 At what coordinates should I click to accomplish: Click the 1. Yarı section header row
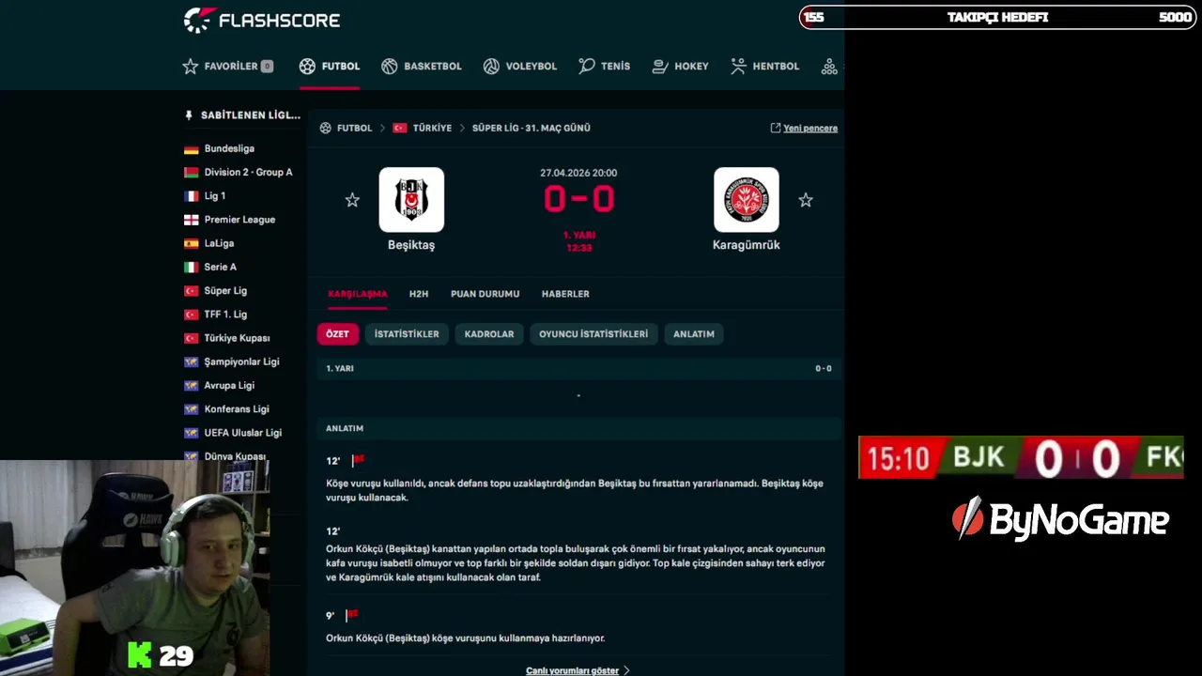tap(578, 369)
